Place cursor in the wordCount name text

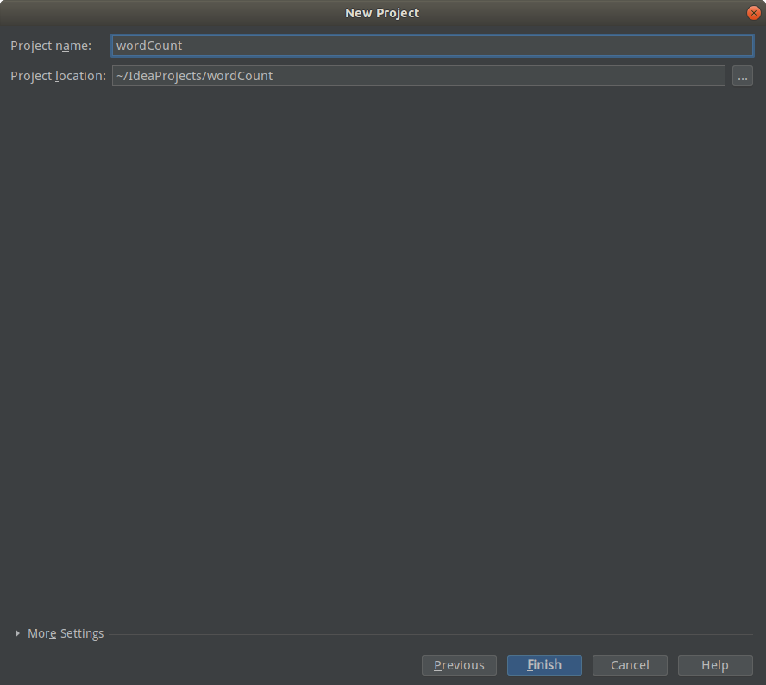149,46
